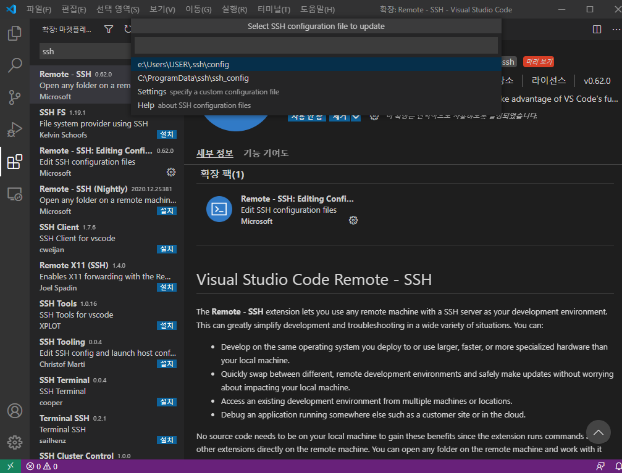
Task: Click the v0.62.0 version label
Action: [597, 81]
